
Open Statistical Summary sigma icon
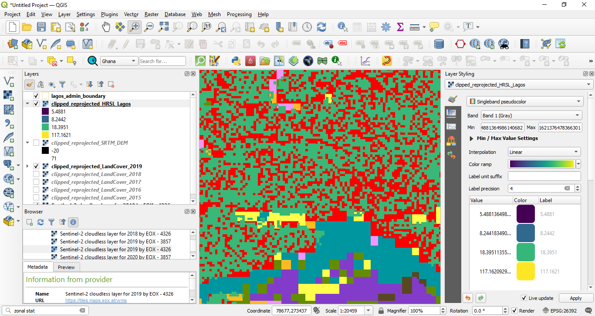tap(400, 27)
